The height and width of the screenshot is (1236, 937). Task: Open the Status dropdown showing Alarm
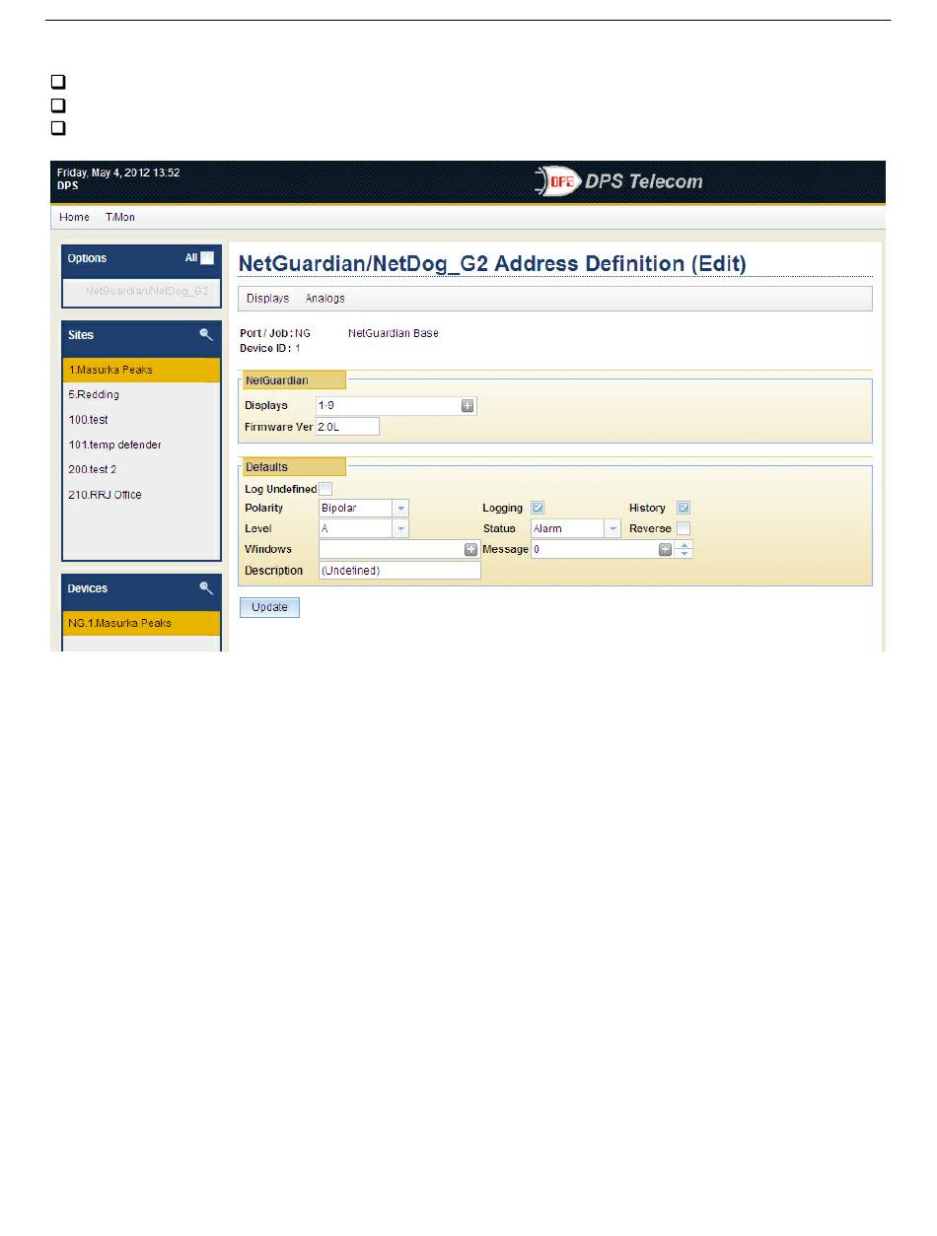click(576, 528)
